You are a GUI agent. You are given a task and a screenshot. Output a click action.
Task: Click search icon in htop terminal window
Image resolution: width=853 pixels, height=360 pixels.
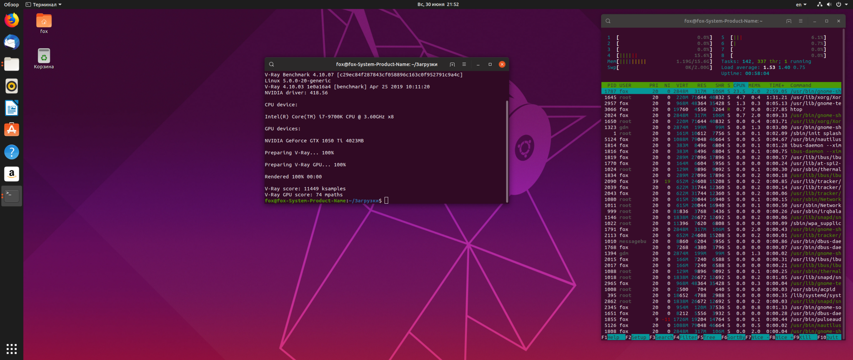[x=608, y=21]
